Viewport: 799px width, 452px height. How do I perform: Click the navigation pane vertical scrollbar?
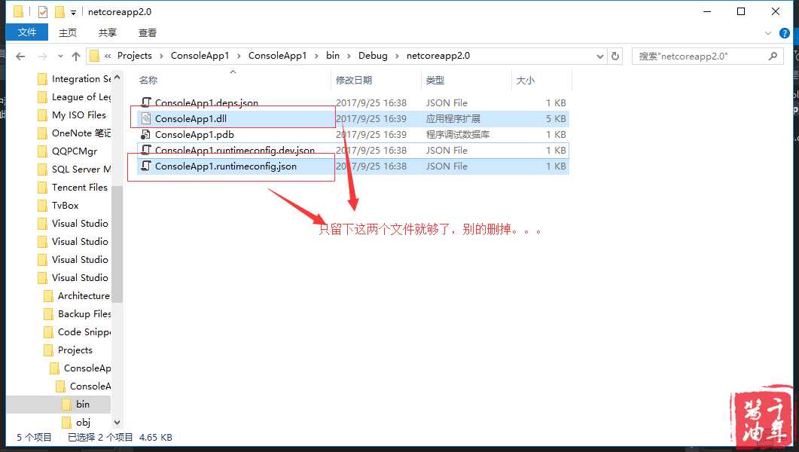point(117,249)
